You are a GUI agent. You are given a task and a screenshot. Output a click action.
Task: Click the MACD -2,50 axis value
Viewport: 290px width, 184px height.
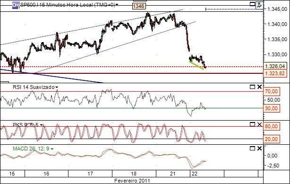273,166
